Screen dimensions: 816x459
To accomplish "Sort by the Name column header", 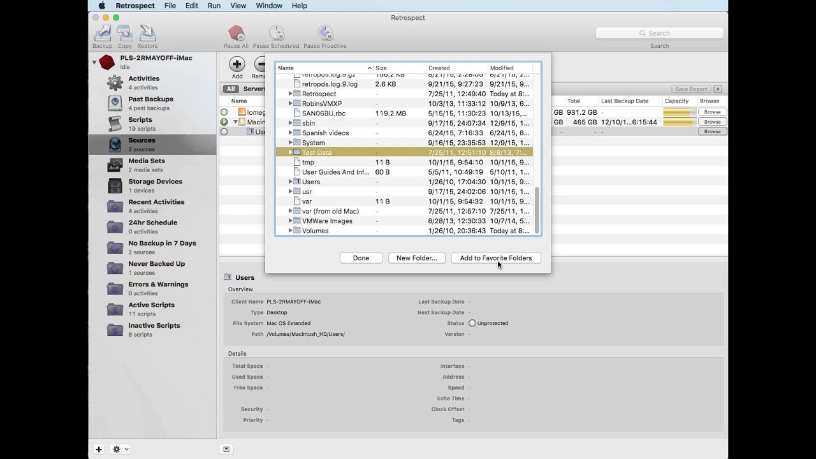I will pyautogui.click(x=324, y=68).
